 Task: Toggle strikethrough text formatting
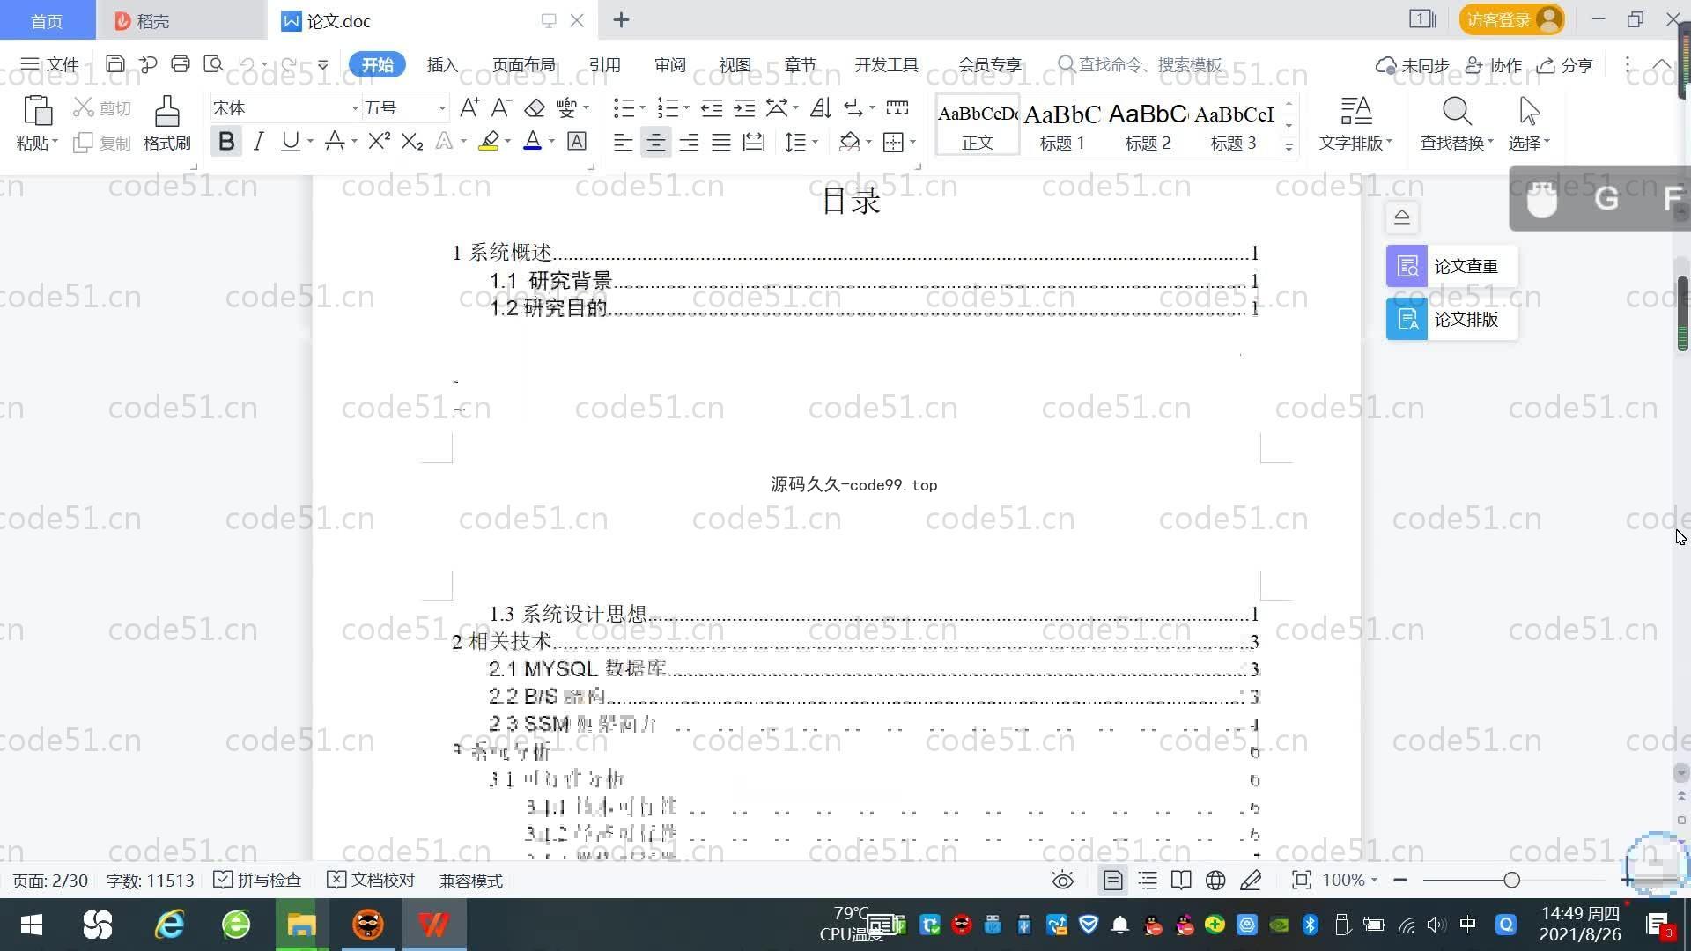point(334,141)
